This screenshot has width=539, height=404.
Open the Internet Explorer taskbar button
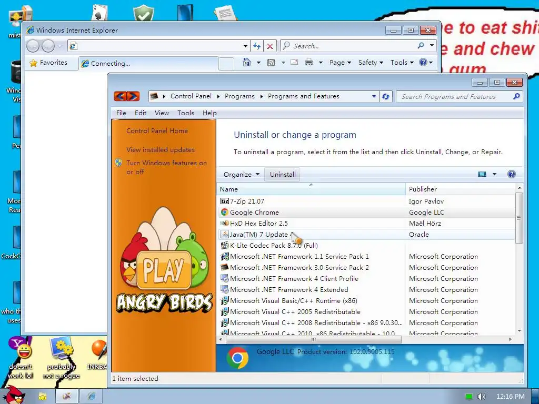(x=92, y=396)
